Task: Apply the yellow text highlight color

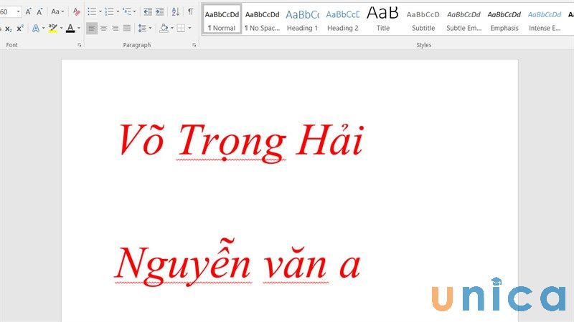Action: (x=52, y=28)
